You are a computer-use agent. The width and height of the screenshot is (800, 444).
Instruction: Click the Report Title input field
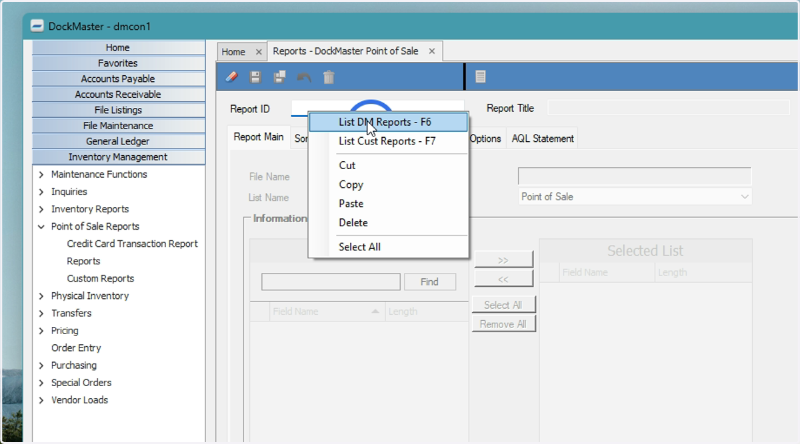pos(669,108)
